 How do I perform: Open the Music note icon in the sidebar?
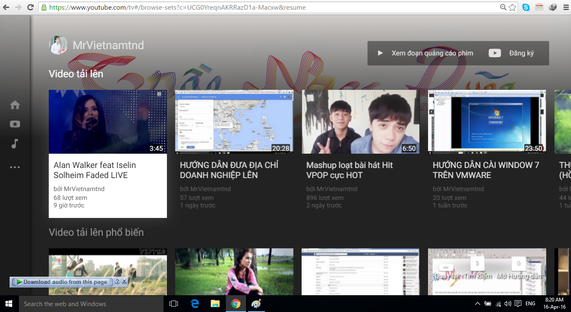15,144
